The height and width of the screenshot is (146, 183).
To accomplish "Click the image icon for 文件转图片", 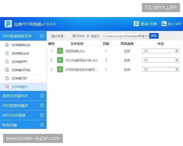I will click(x=7, y=86).
